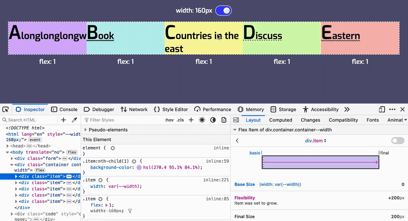The height and width of the screenshot is (221, 408).
Task: Click the event badge on html element
Action: pos(35,139)
